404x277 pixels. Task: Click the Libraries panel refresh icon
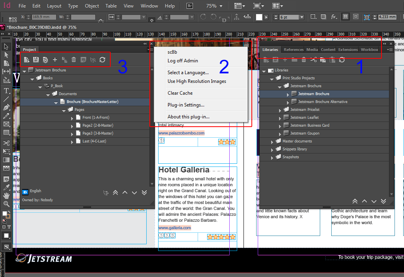(x=342, y=60)
